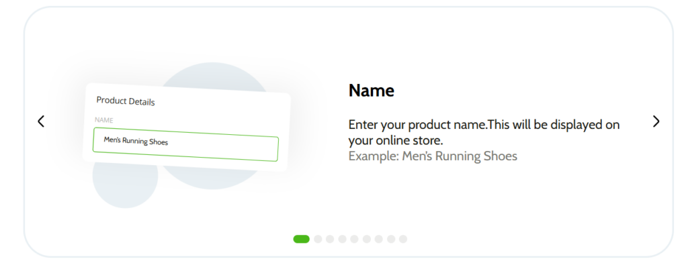This screenshot has height=261, width=688.
Task: Select the active green first pagination dot
Action: pyautogui.click(x=302, y=239)
